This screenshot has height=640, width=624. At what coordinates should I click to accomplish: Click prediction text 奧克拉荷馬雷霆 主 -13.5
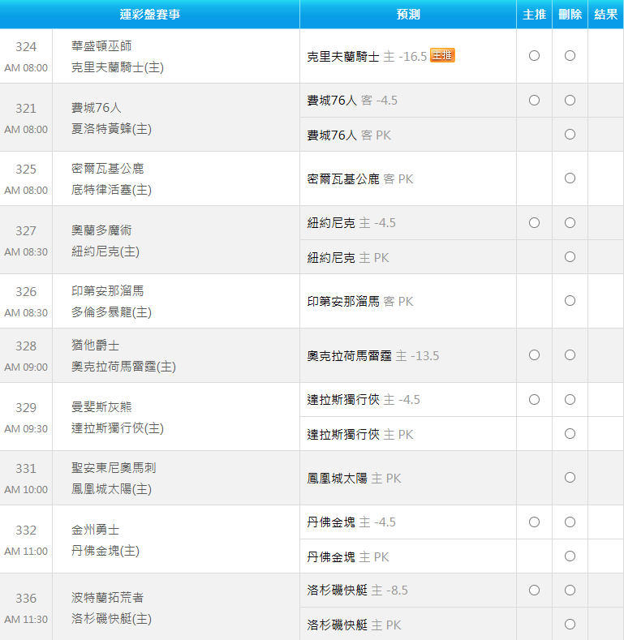coord(372,355)
